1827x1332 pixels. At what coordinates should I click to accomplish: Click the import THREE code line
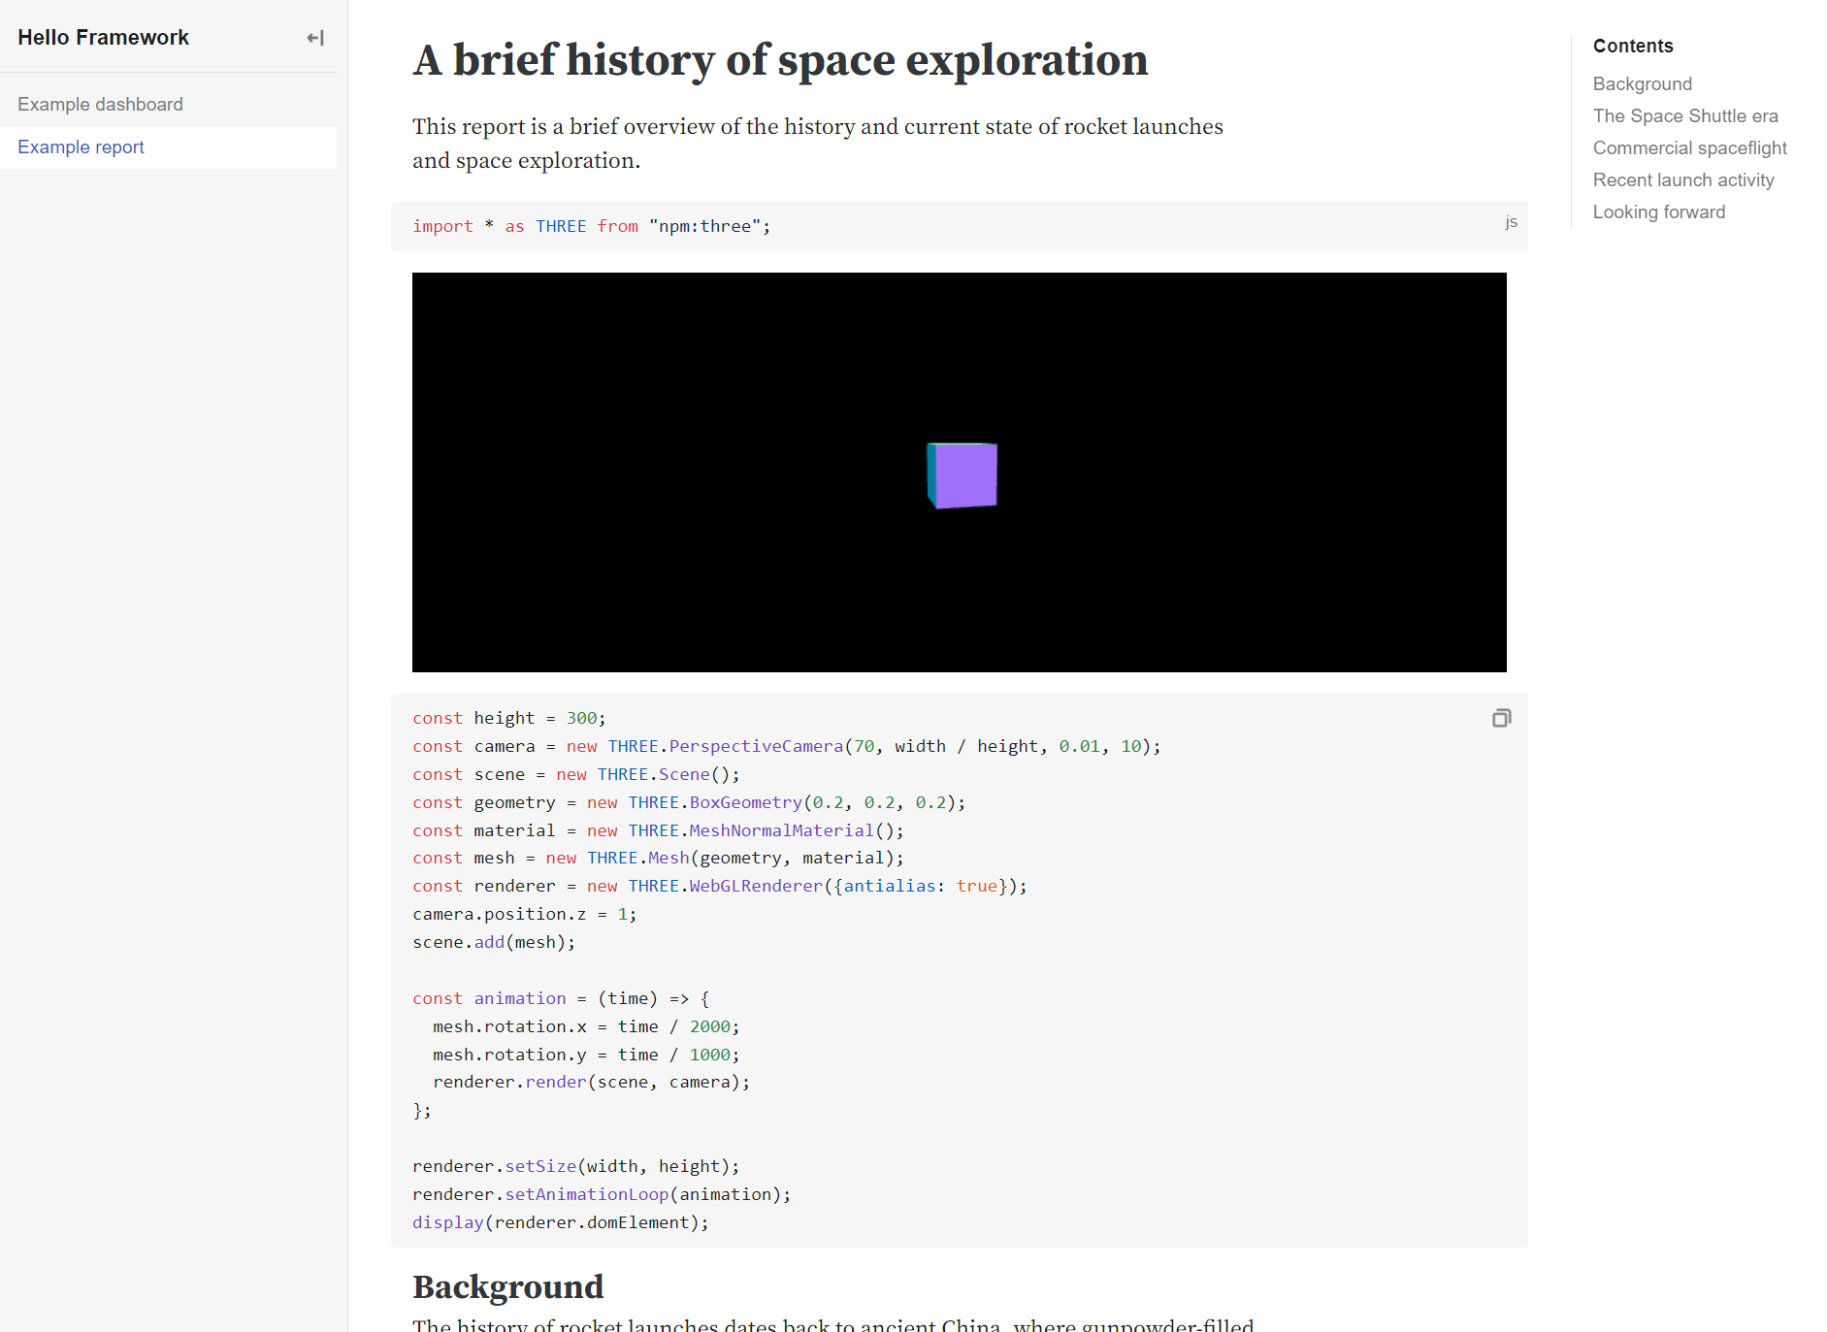click(x=591, y=226)
